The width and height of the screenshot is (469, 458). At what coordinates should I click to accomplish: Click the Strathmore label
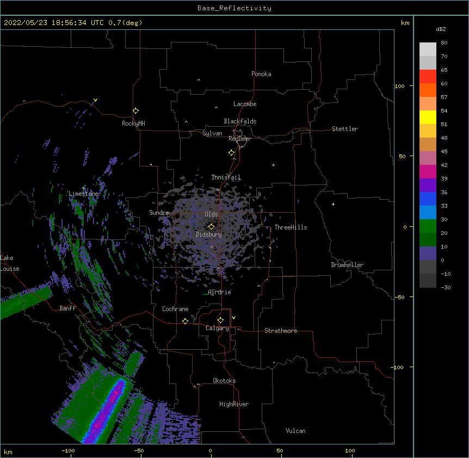tap(281, 331)
